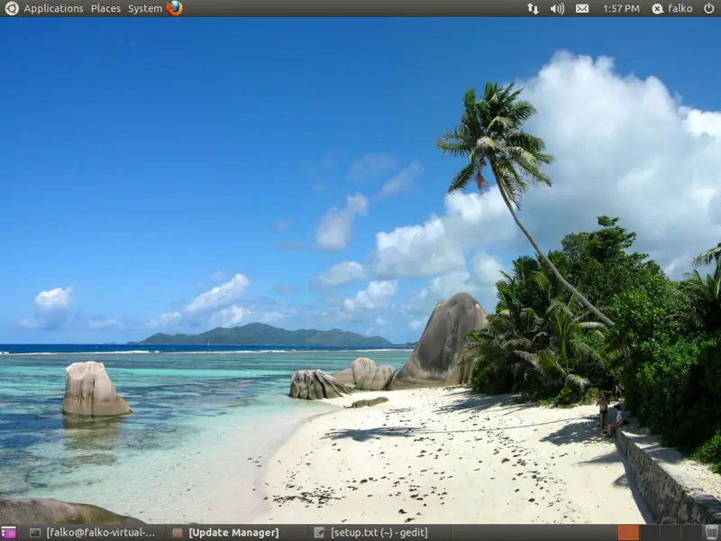Show the calendar from the 1:57 PM clock

pyautogui.click(x=621, y=8)
